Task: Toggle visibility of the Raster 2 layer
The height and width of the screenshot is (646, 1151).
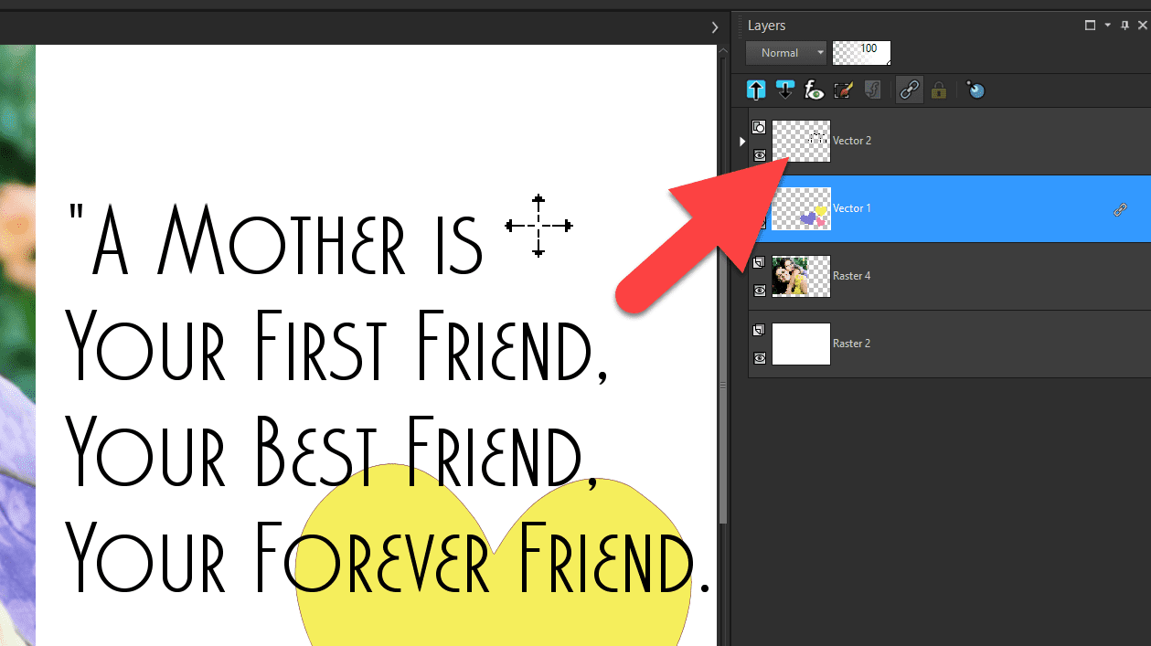Action: [x=759, y=358]
